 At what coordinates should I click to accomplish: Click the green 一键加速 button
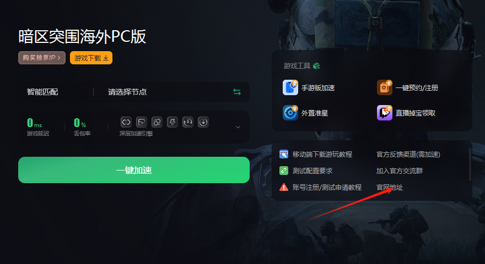(x=134, y=170)
